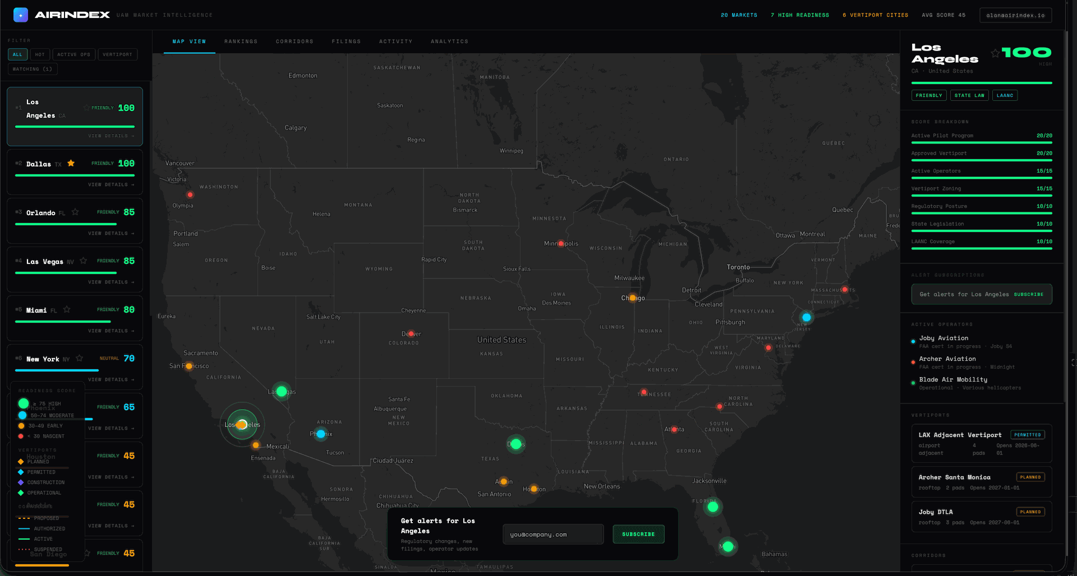Click the AirIndex logo icon

tap(21, 15)
